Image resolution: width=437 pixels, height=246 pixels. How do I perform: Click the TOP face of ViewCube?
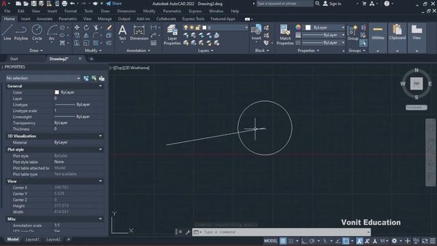pos(417,83)
